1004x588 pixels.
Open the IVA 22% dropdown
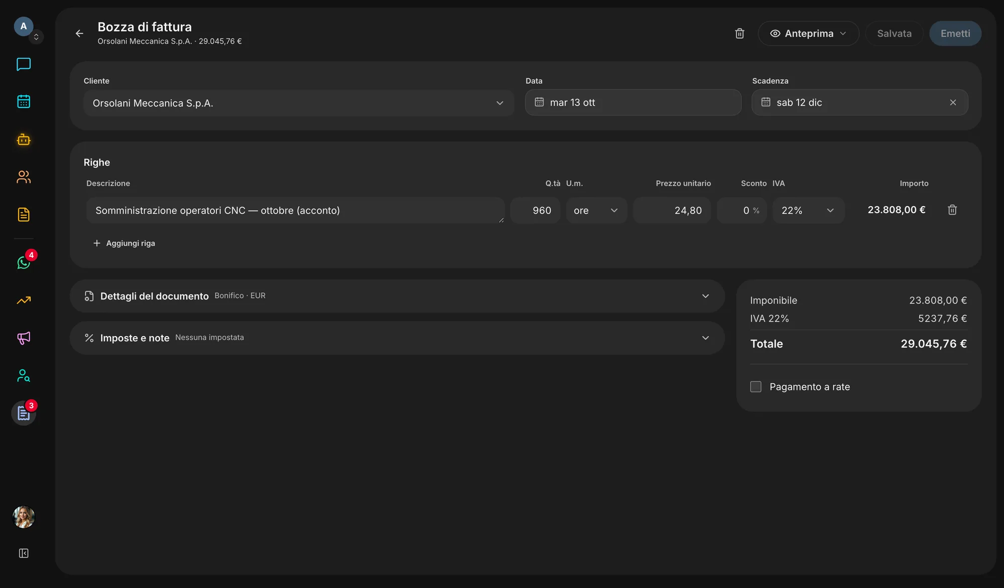(808, 210)
